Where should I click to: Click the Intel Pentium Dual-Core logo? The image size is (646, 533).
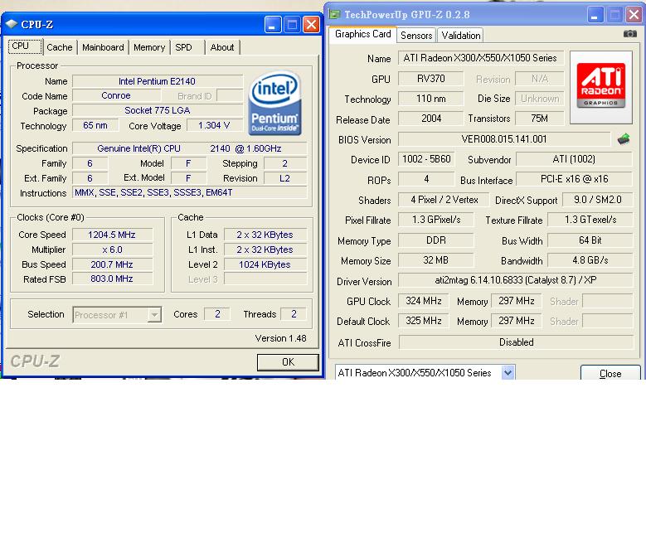coord(274,104)
